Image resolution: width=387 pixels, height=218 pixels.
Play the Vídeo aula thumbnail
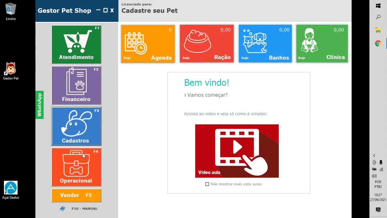coord(237,151)
